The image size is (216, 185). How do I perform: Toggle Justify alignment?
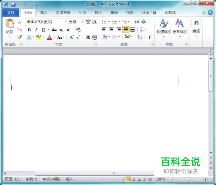125,29
